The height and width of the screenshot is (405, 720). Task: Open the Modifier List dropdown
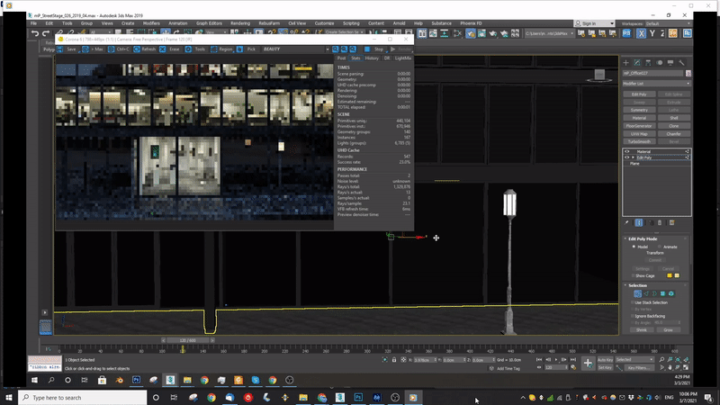click(x=654, y=83)
